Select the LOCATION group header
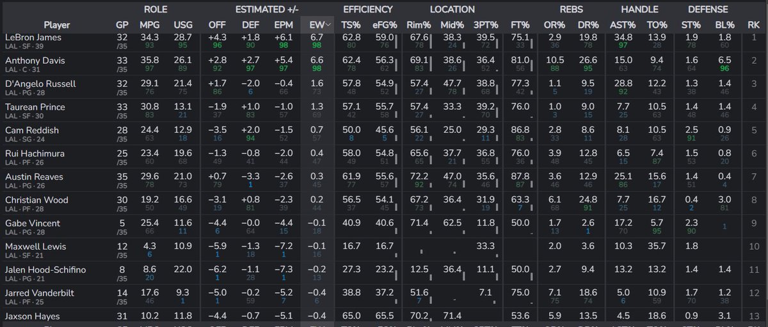Viewport: 768px width, 327px height. coord(452,10)
